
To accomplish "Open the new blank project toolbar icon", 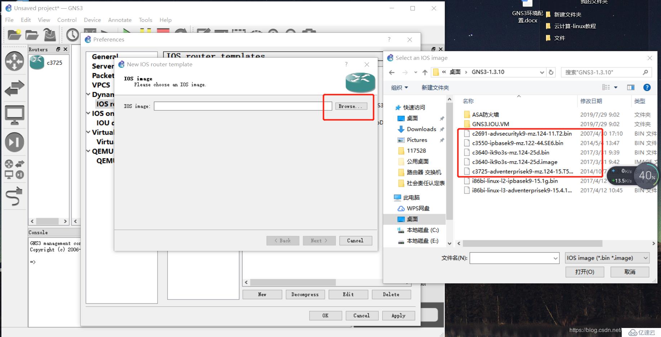I will (14, 35).
